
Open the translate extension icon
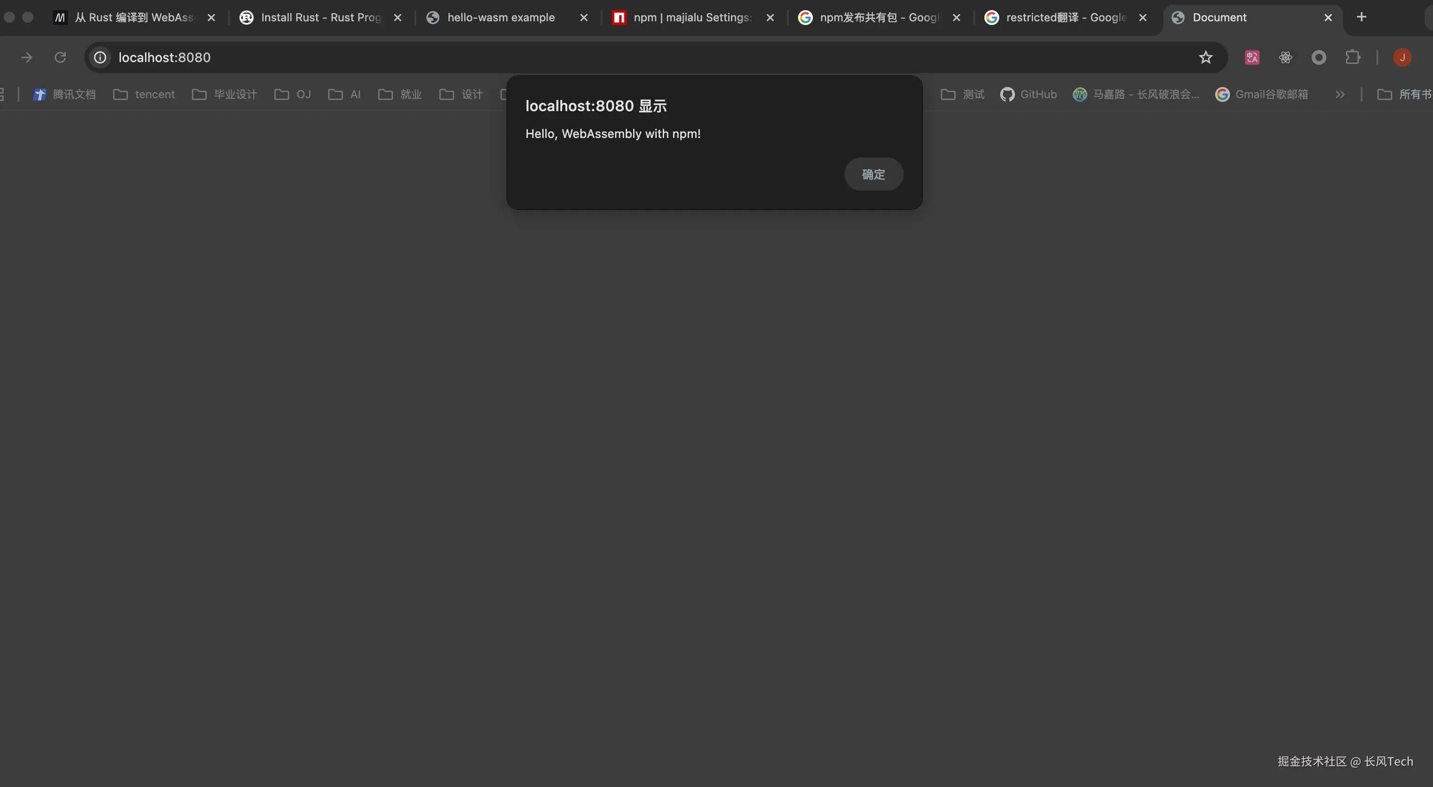tap(1252, 57)
